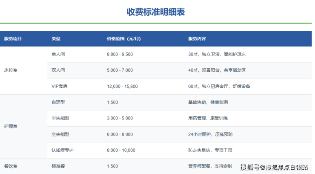The height and width of the screenshot is (174, 315).
Task: Click the 12,000 - 15,800 price cell
Action: [122, 86]
